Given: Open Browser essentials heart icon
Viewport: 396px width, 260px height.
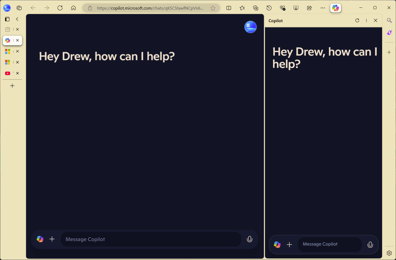Looking at the screenshot, I should [283, 8].
